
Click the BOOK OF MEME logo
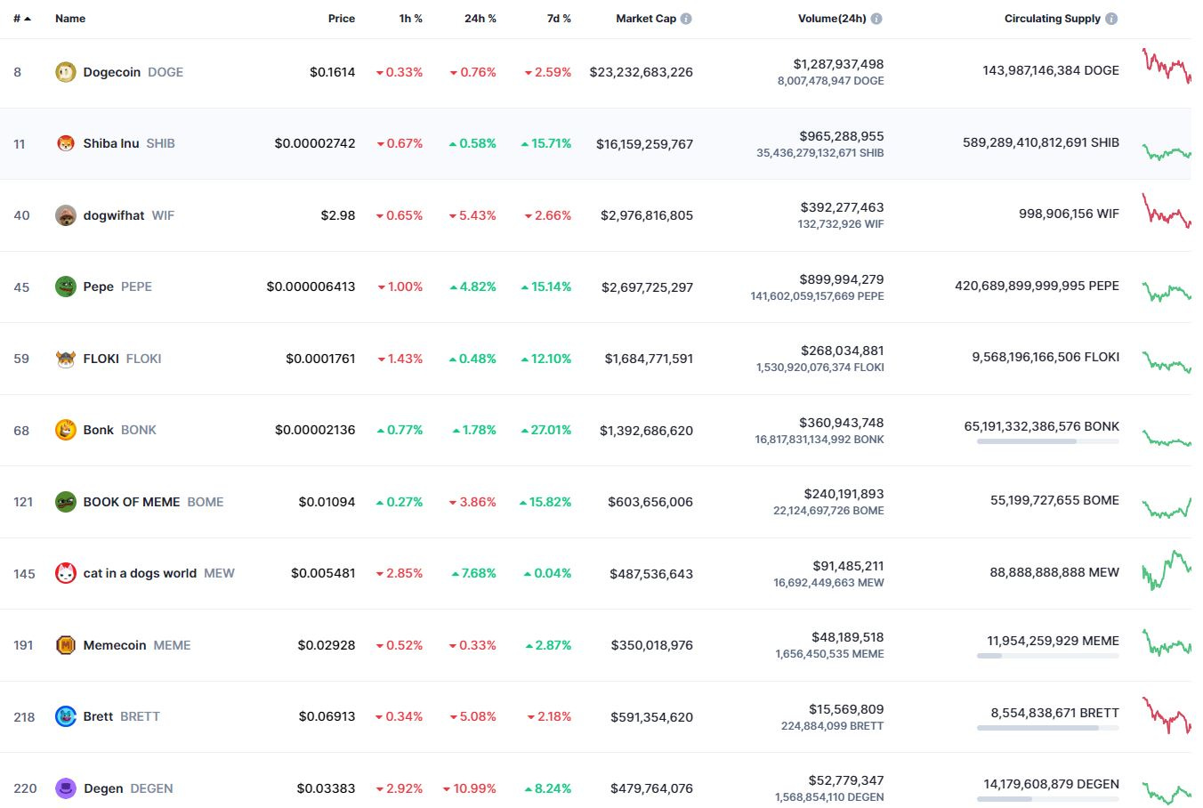[66, 502]
